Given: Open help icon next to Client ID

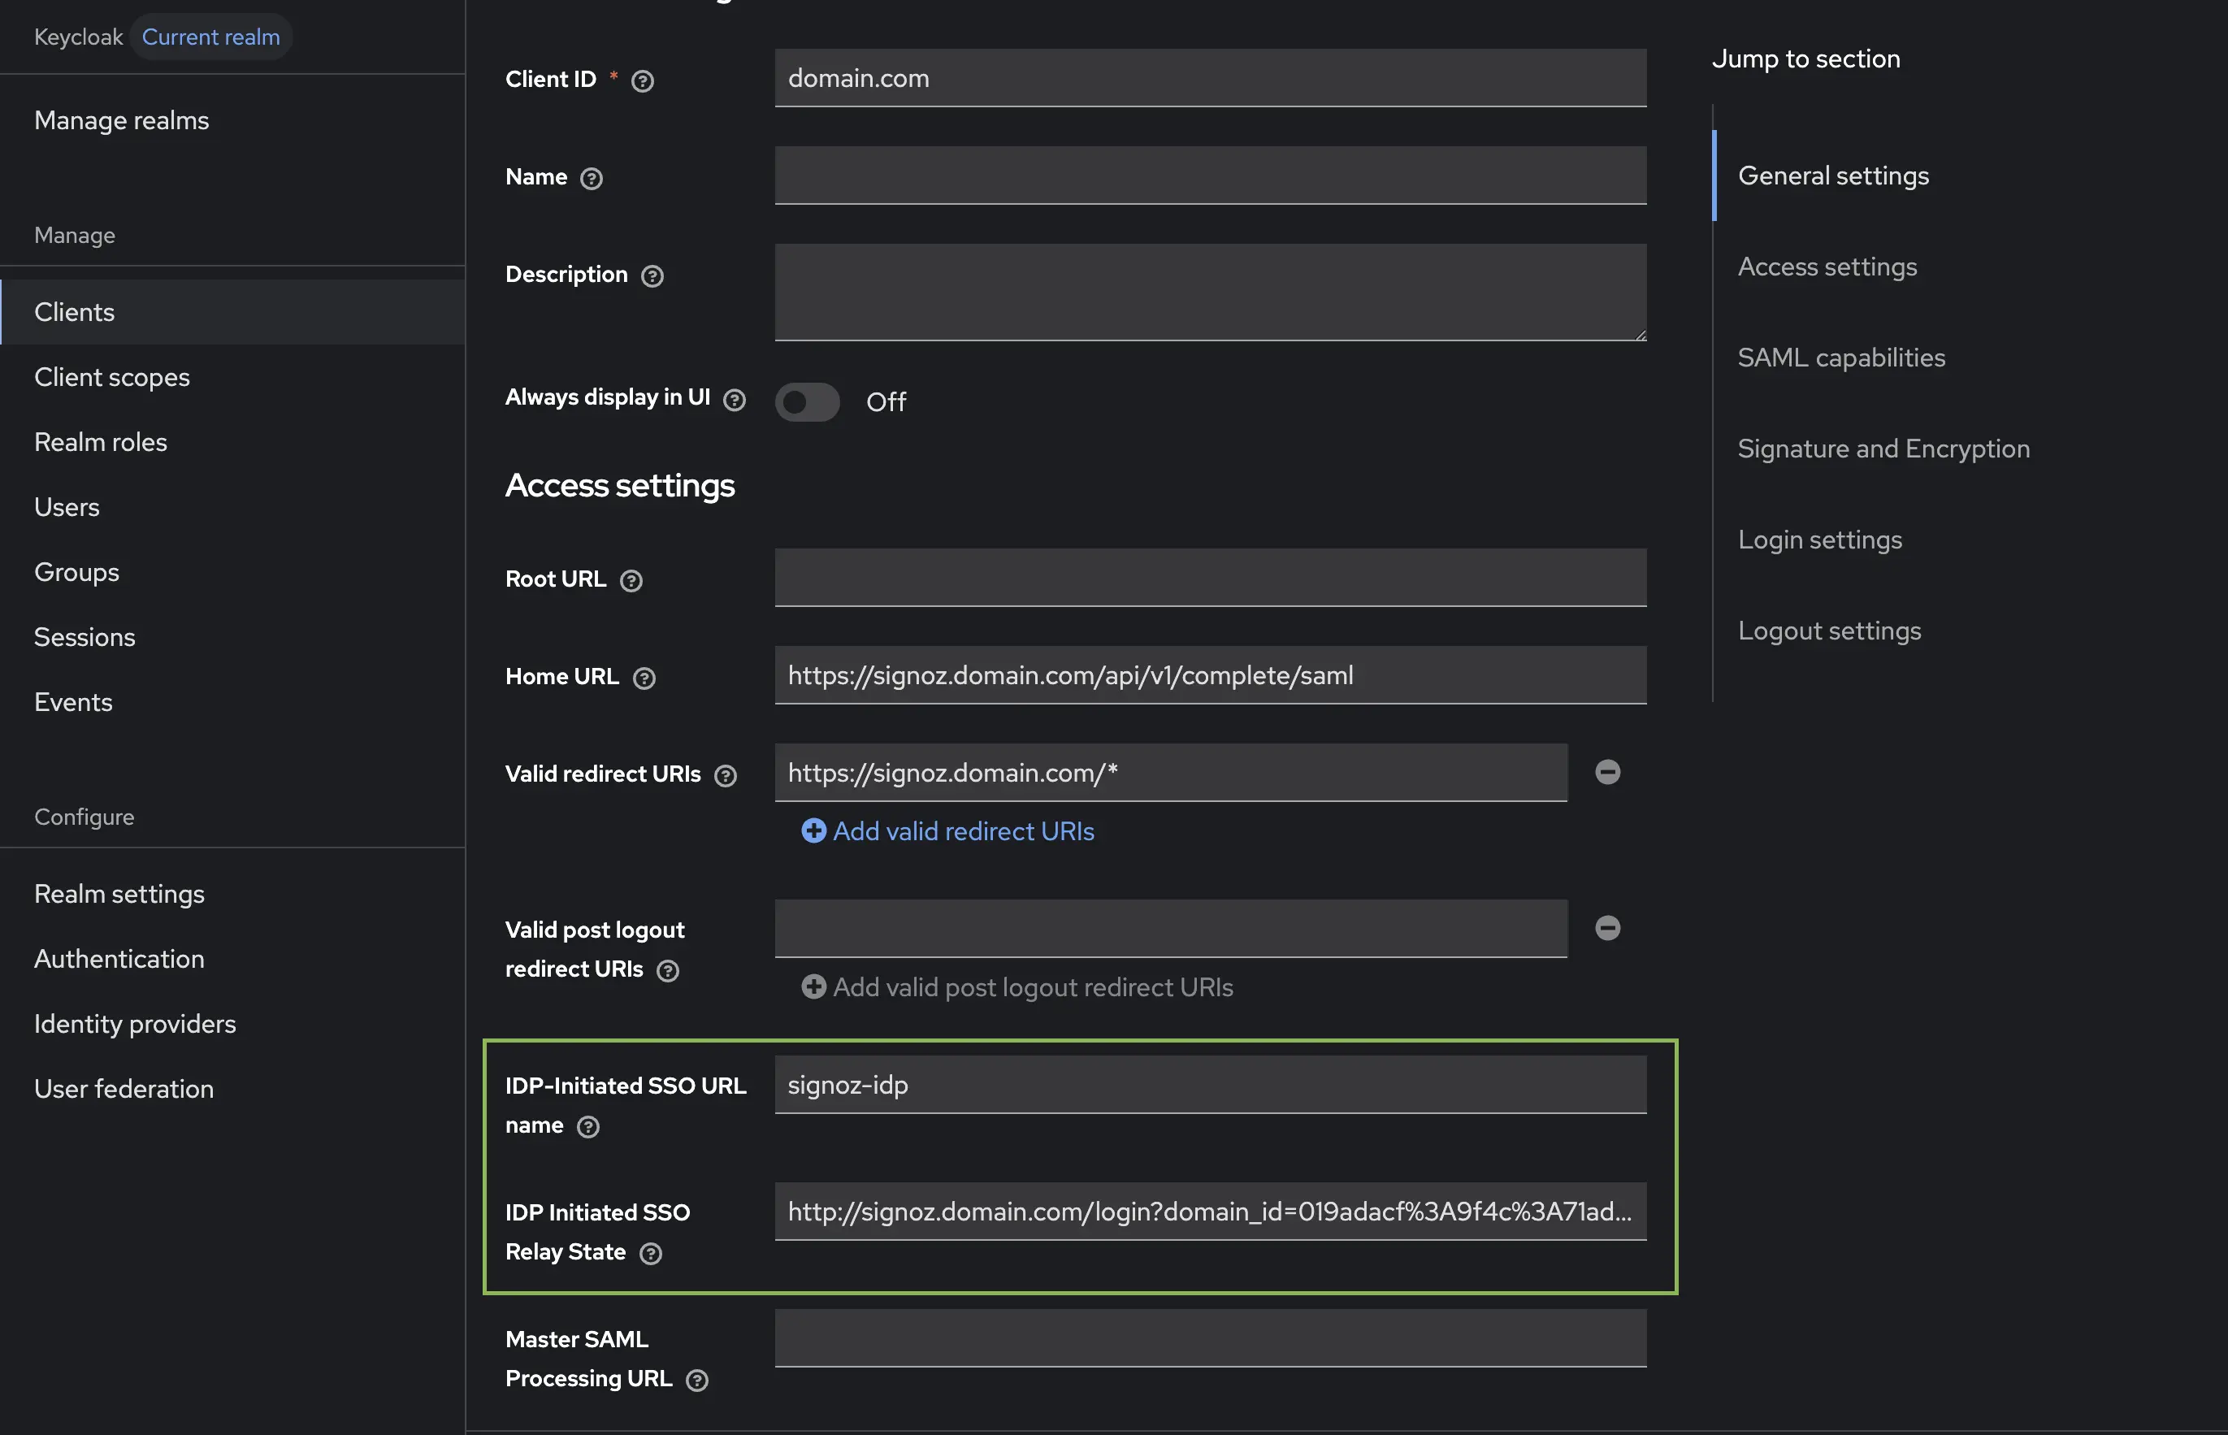Looking at the screenshot, I should click(642, 81).
